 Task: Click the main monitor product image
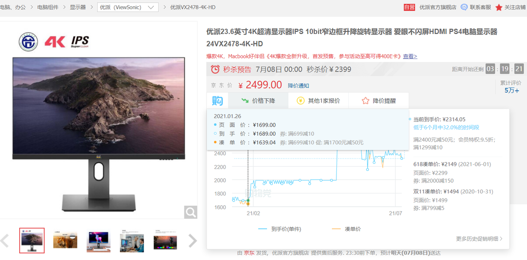(99, 134)
